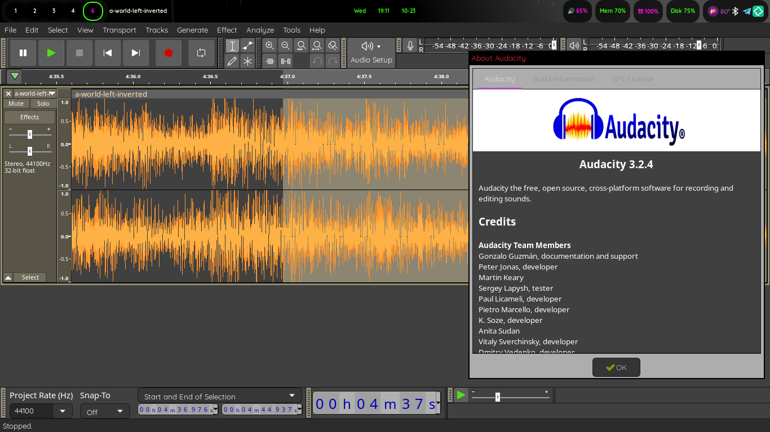Mute the a-world-left-inverted track

(x=16, y=103)
